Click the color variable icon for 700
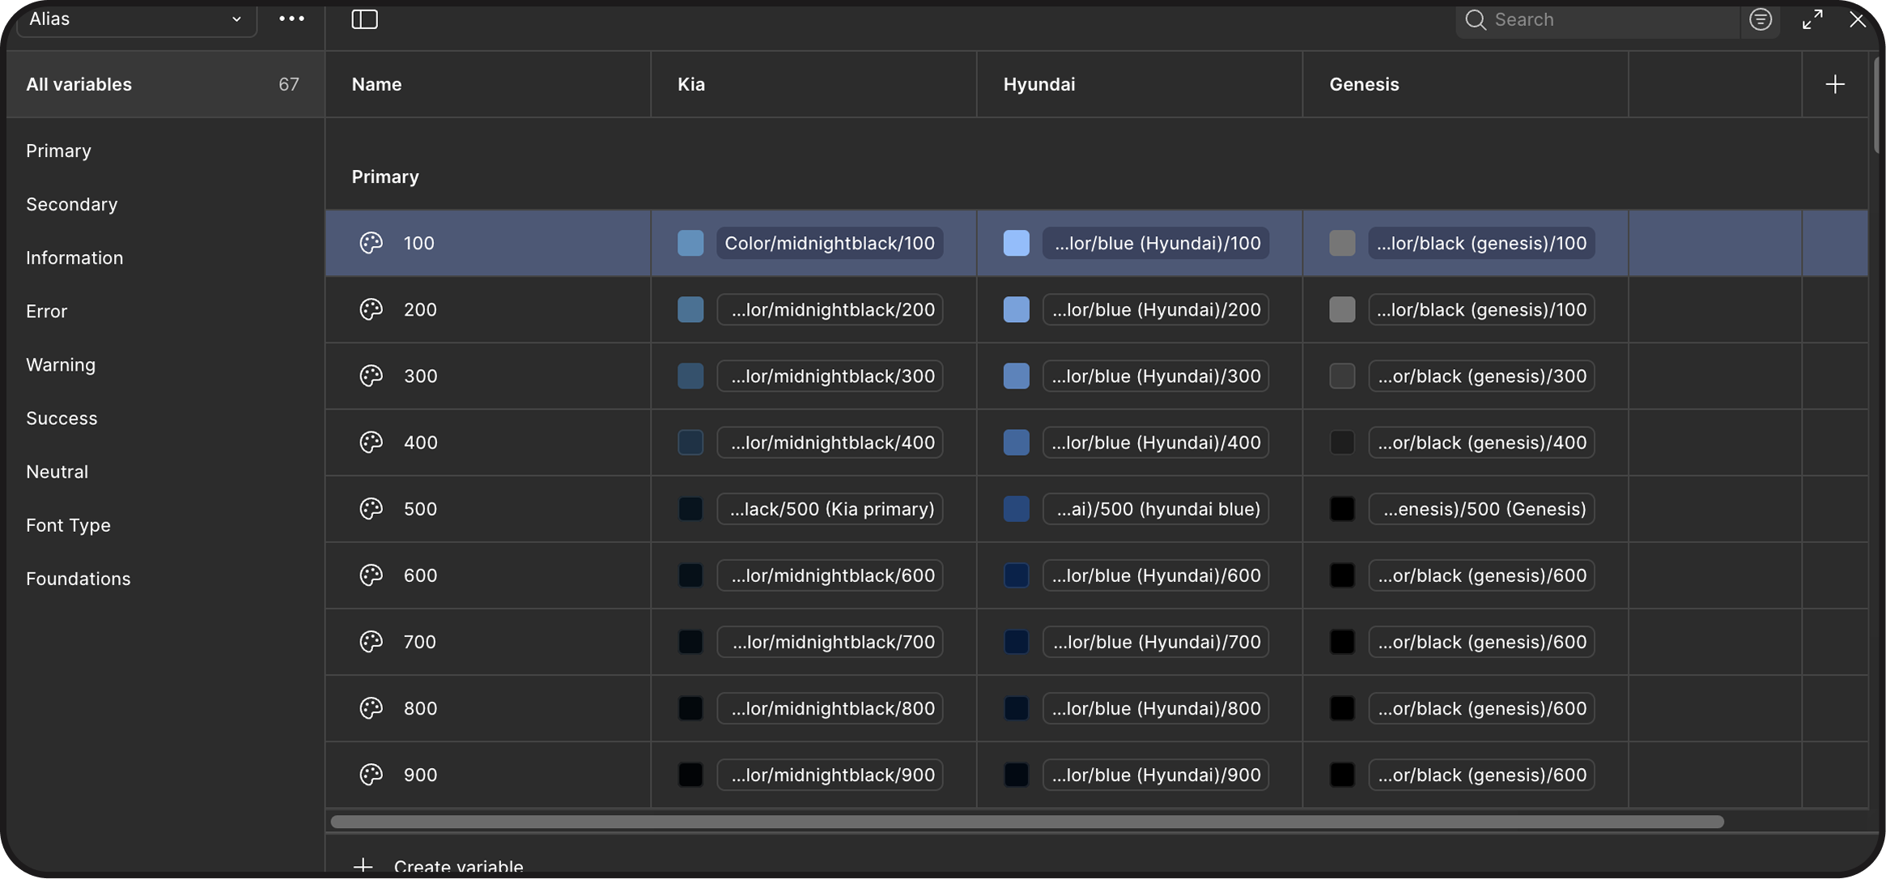Screen dimensions: 1886x879 pos(371,641)
